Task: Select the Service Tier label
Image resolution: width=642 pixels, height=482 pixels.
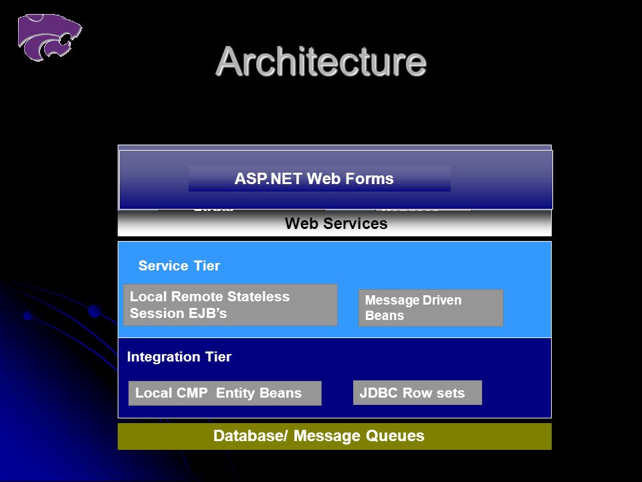Action: click(179, 266)
